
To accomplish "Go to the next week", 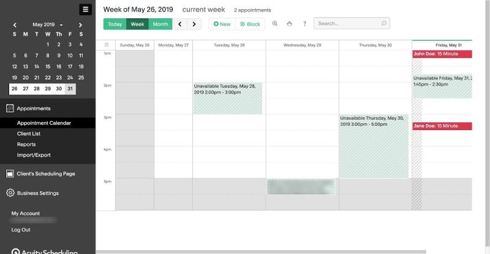I will 194,24.
